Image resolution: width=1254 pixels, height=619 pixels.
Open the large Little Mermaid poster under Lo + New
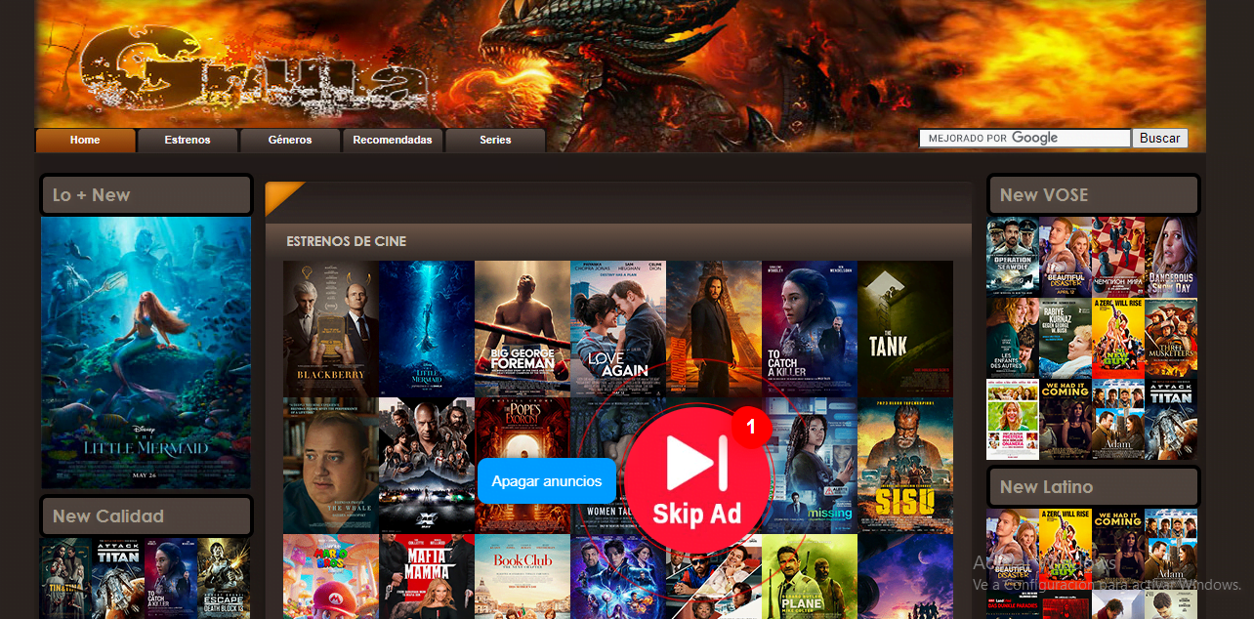pos(146,351)
